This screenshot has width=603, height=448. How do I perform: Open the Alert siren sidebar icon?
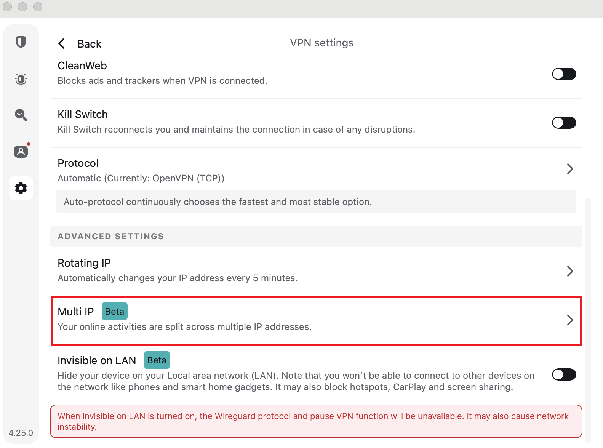pyautogui.click(x=21, y=79)
